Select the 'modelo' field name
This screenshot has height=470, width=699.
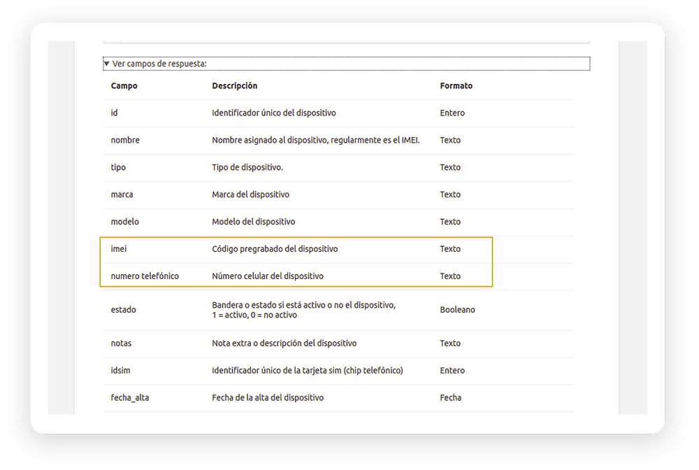pos(125,222)
